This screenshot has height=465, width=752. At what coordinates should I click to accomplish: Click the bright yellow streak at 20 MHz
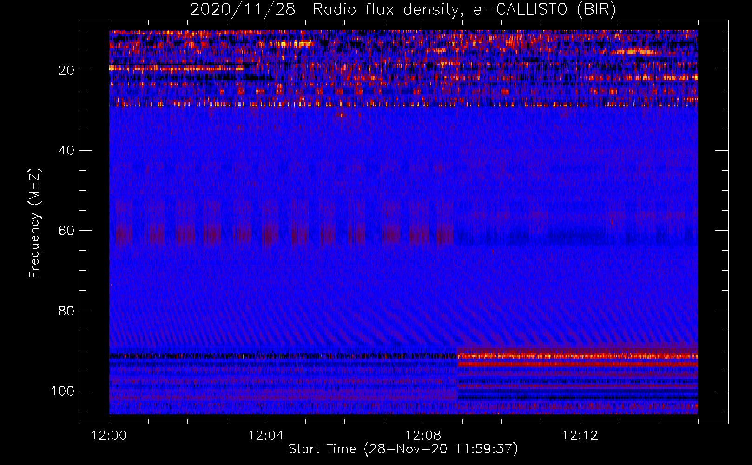pos(177,68)
